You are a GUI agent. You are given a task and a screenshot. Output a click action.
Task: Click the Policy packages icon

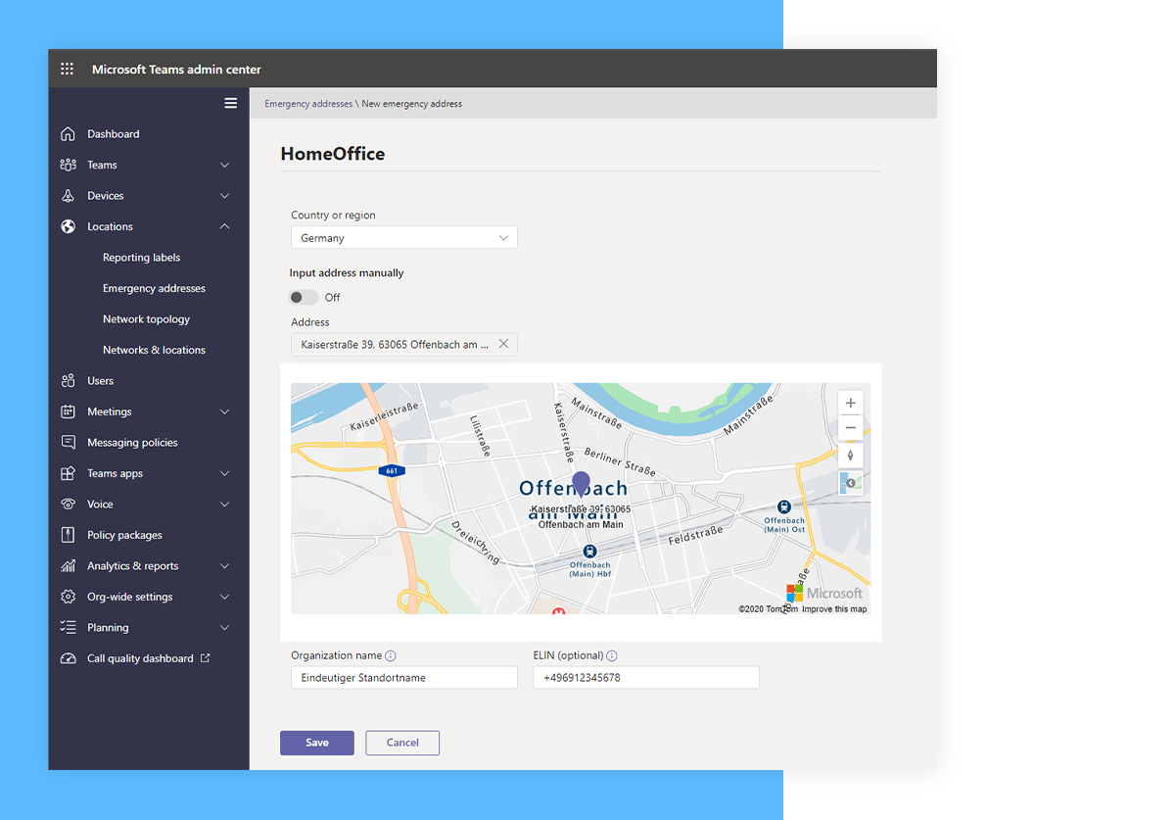pyautogui.click(x=68, y=535)
